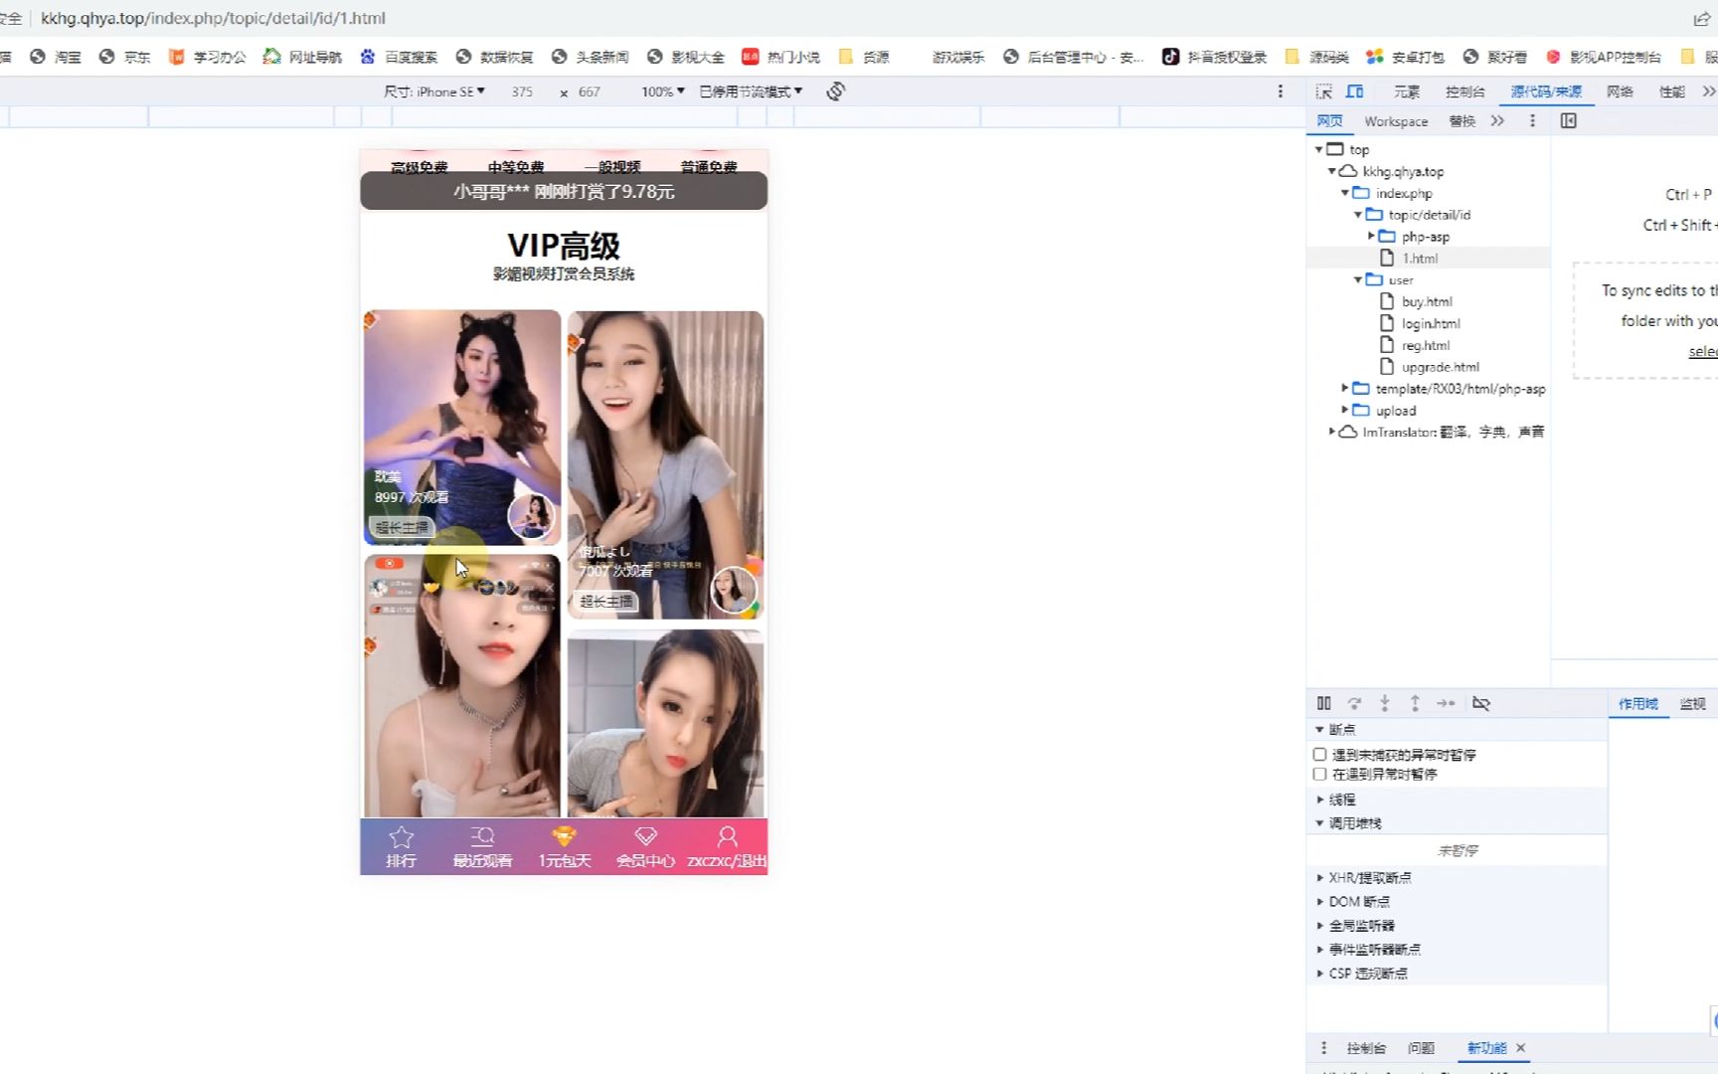Expand the ImTranslator node
The image size is (1718, 1074).
1332,432
